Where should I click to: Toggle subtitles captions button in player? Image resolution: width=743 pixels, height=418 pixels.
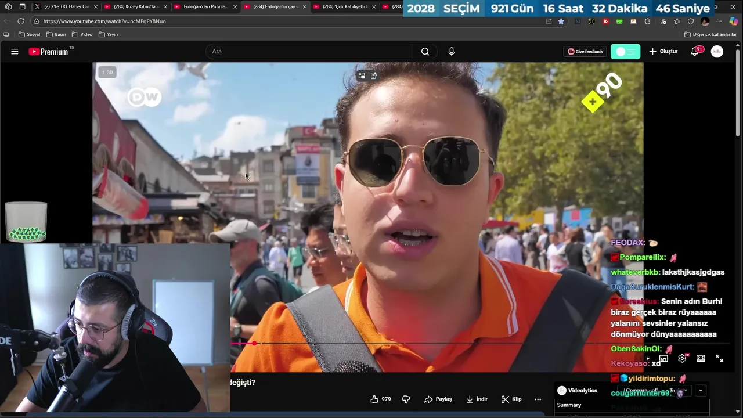point(663,358)
